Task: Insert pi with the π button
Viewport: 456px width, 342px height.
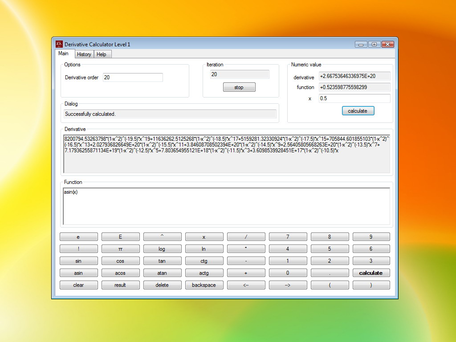Action: coord(120,249)
